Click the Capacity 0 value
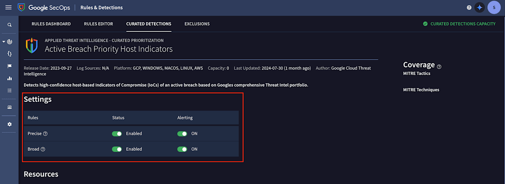Image resolution: width=505 pixels, height=184 pixels. coord(218,68)
